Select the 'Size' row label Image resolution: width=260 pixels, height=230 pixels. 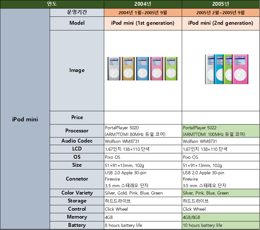pyautogui.click(x=77, y=165)
